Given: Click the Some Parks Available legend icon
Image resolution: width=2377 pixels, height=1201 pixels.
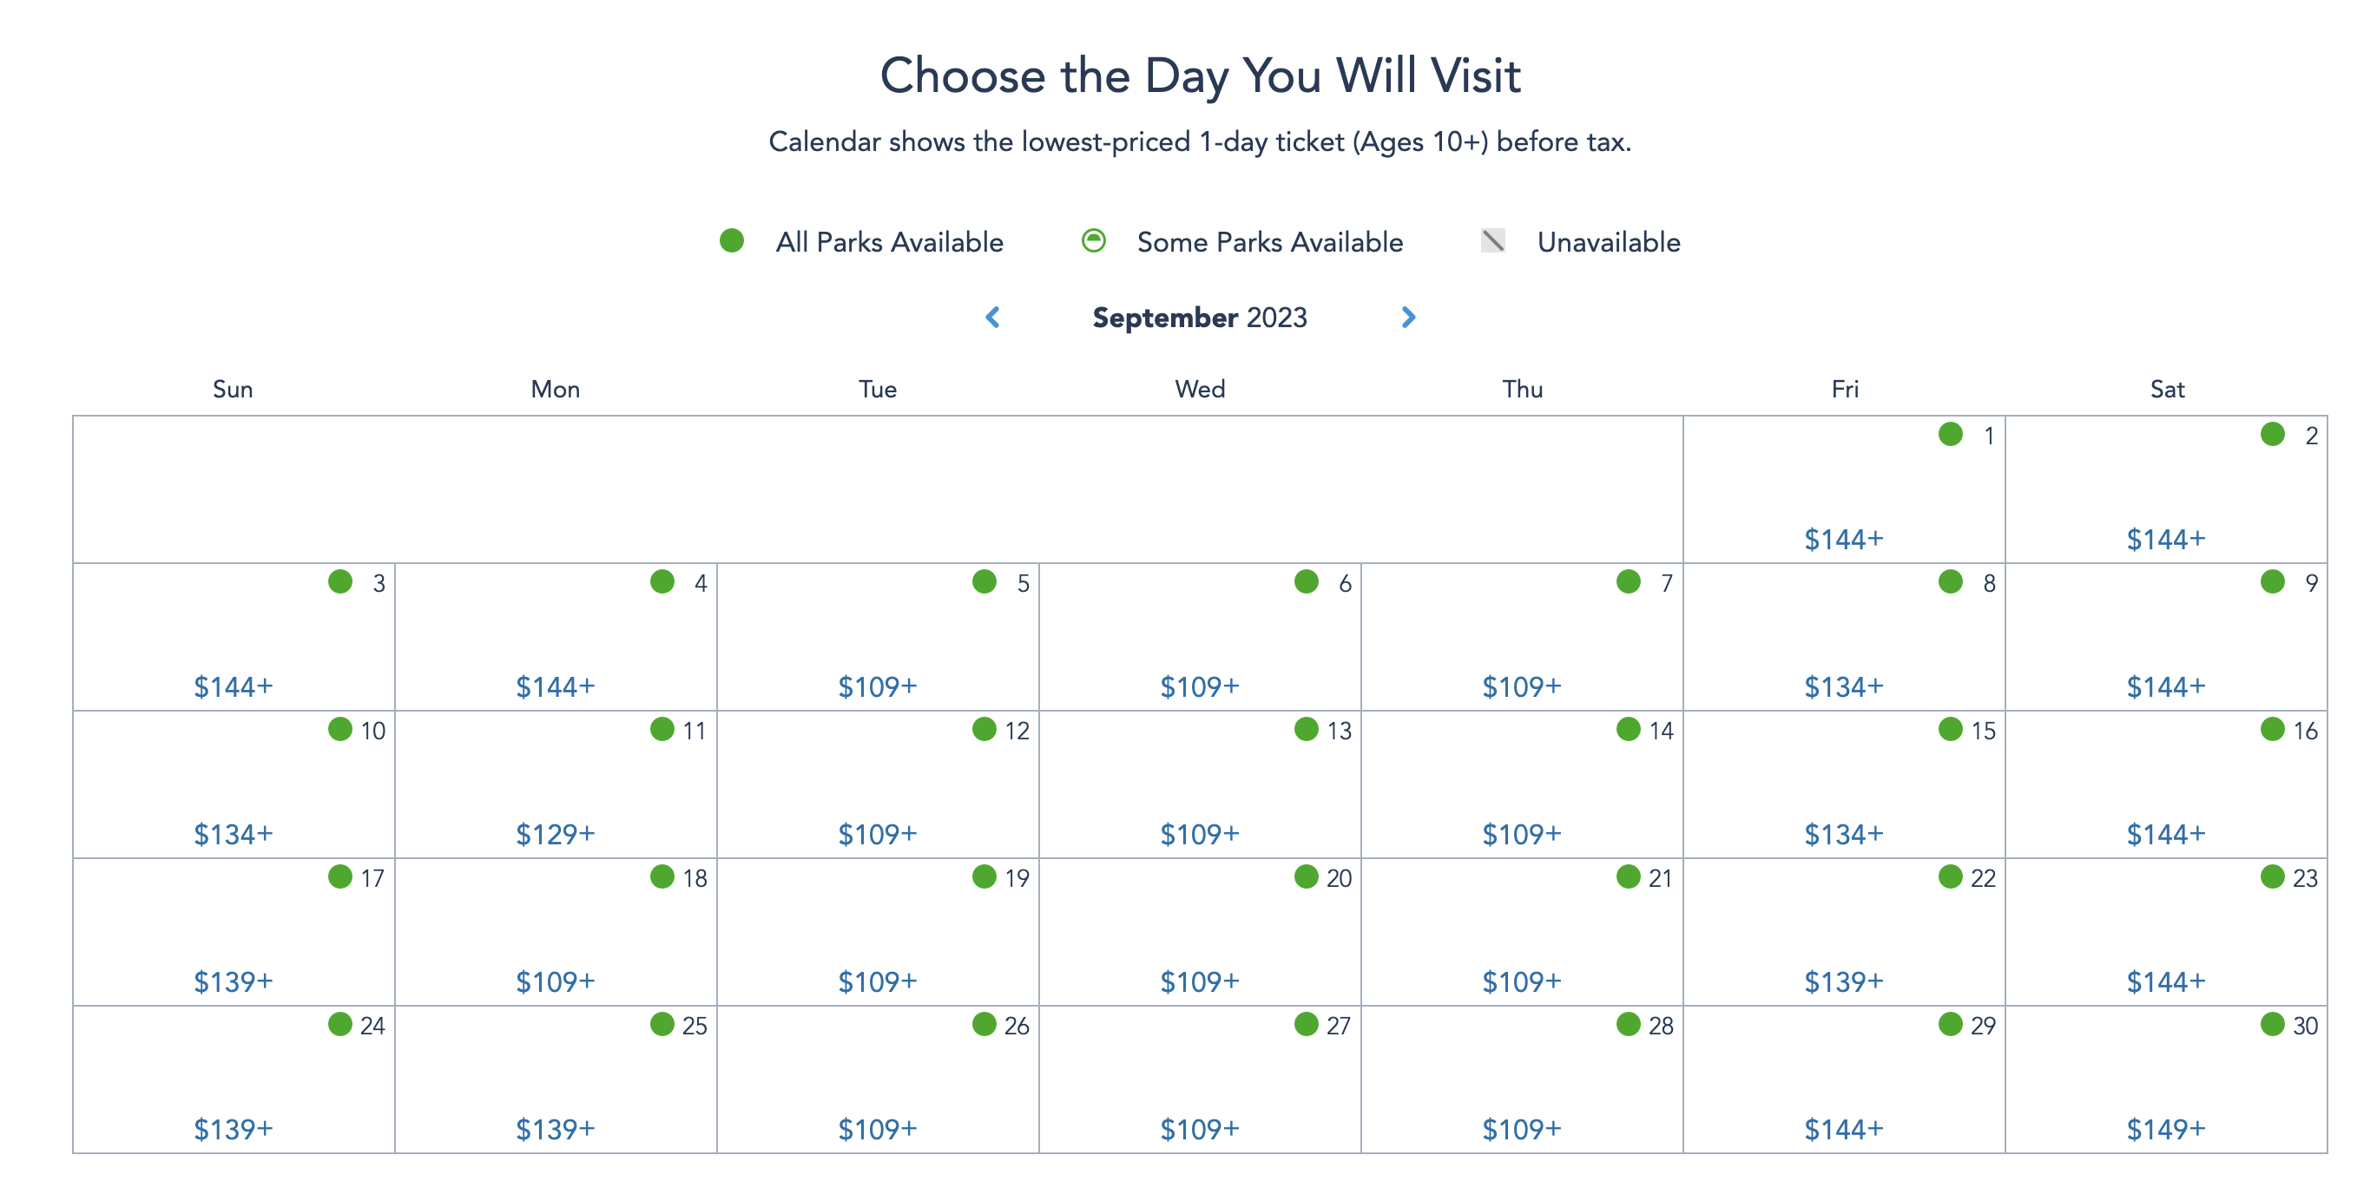Looking at the screenshot, I should click(x=1094, y=240).
